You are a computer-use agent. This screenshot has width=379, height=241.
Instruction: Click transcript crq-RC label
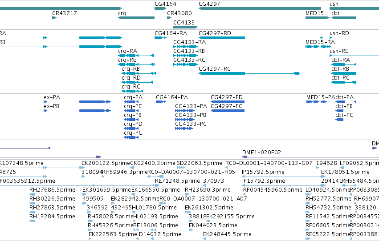[131, 87]
